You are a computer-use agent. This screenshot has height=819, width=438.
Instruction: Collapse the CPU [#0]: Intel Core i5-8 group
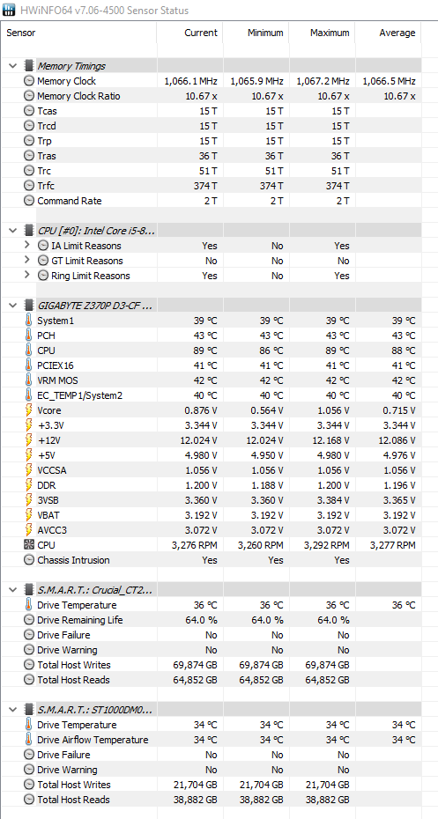pyautogui.click(x=12, y=231)
